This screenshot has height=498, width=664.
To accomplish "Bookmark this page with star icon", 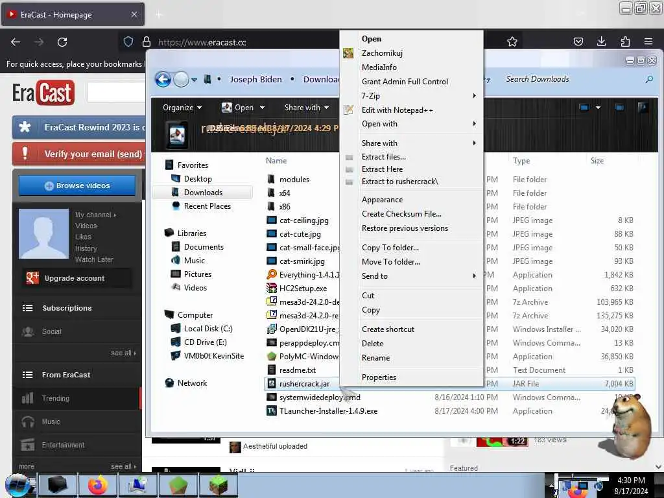I will click(512, 41).
